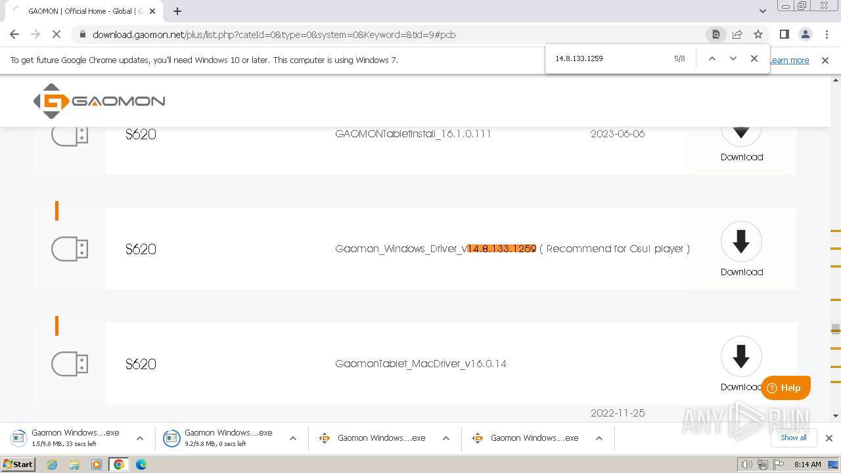The image size is (841, 473).
Task: Download GaomonTablet_MacDriver_v16.0.14
Action: pos(741,364)
